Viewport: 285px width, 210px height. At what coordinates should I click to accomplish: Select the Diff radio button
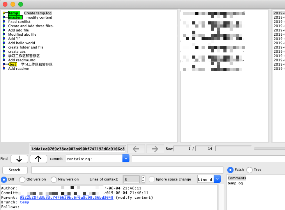click(x=4, y=179)
